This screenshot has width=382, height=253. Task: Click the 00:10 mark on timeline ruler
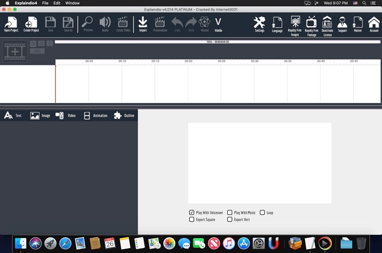coord(122,61)
